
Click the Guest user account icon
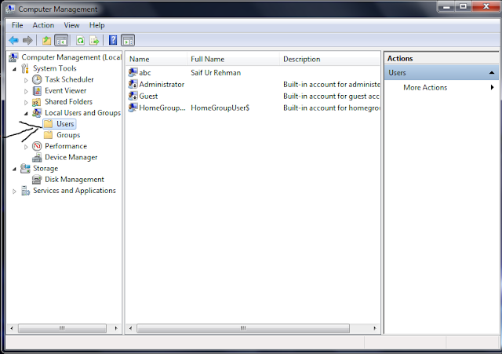[133, 96]
